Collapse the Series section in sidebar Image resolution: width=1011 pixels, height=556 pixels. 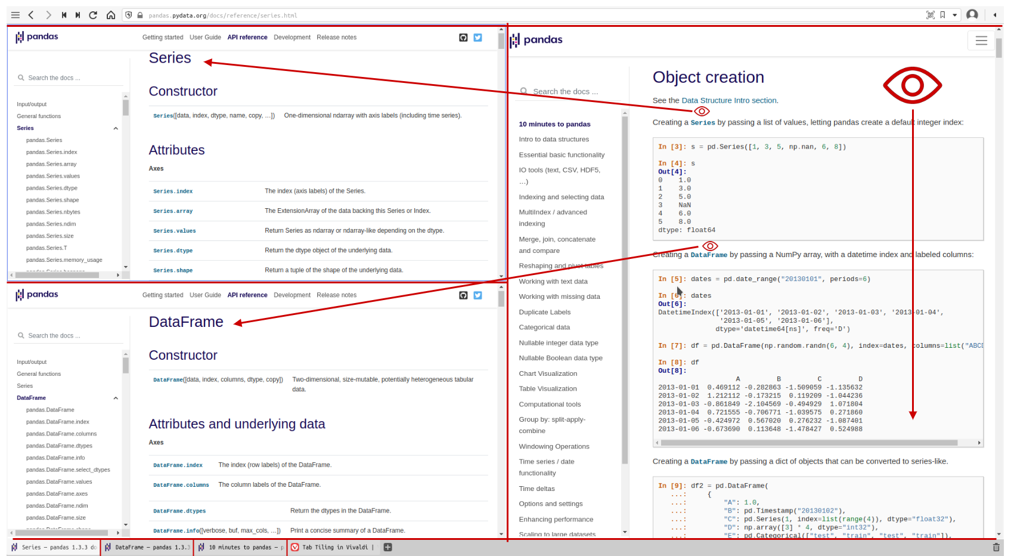click(116, 128)
